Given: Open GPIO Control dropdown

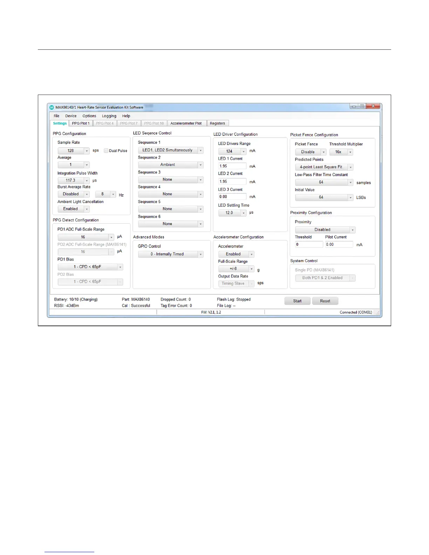Looking at the screenshot, I should 171,254.
